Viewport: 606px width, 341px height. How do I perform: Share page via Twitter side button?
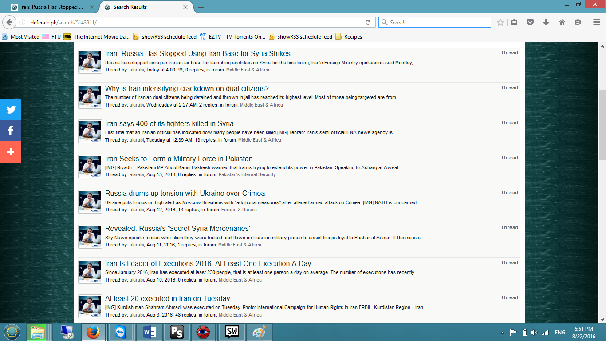click(11, 109)
